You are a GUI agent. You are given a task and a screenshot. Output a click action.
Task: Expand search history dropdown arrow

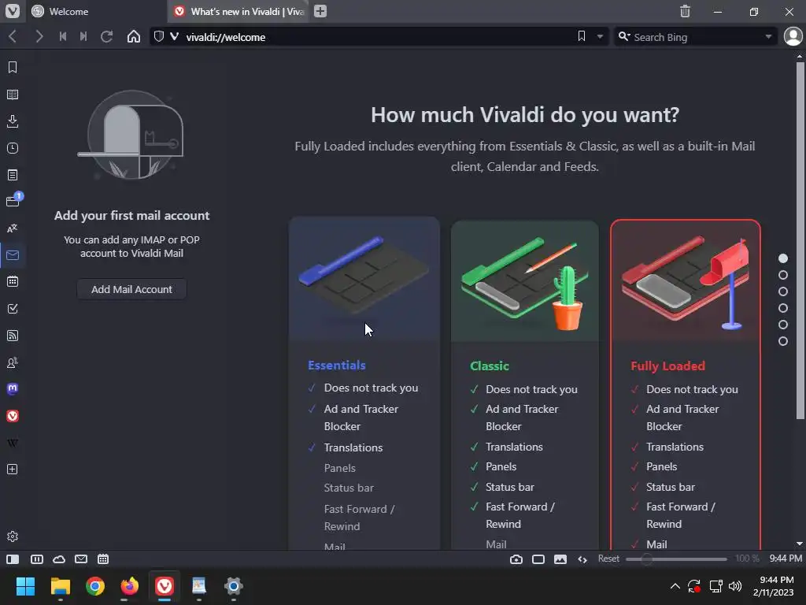[768, 37]
